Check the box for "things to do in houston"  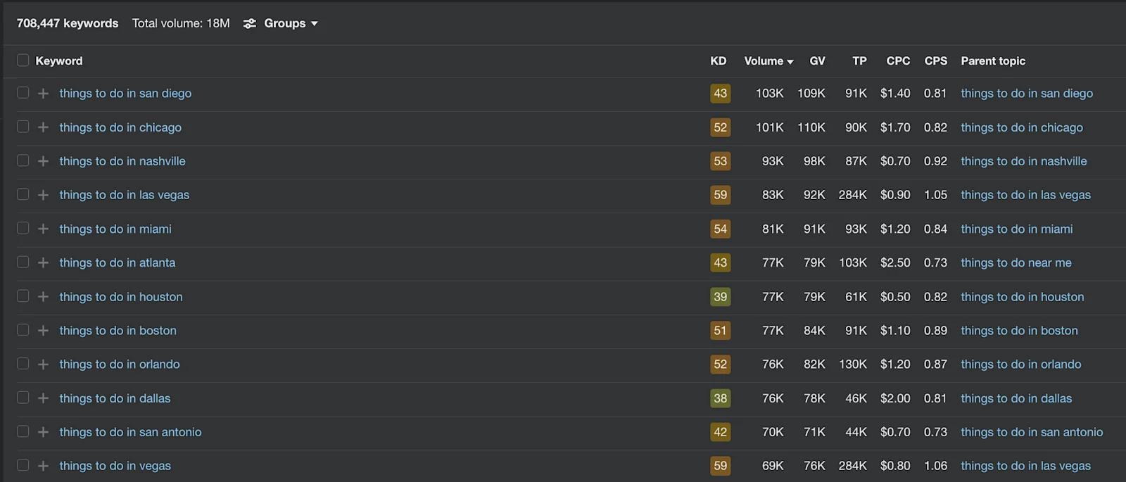tap(22, 296)
